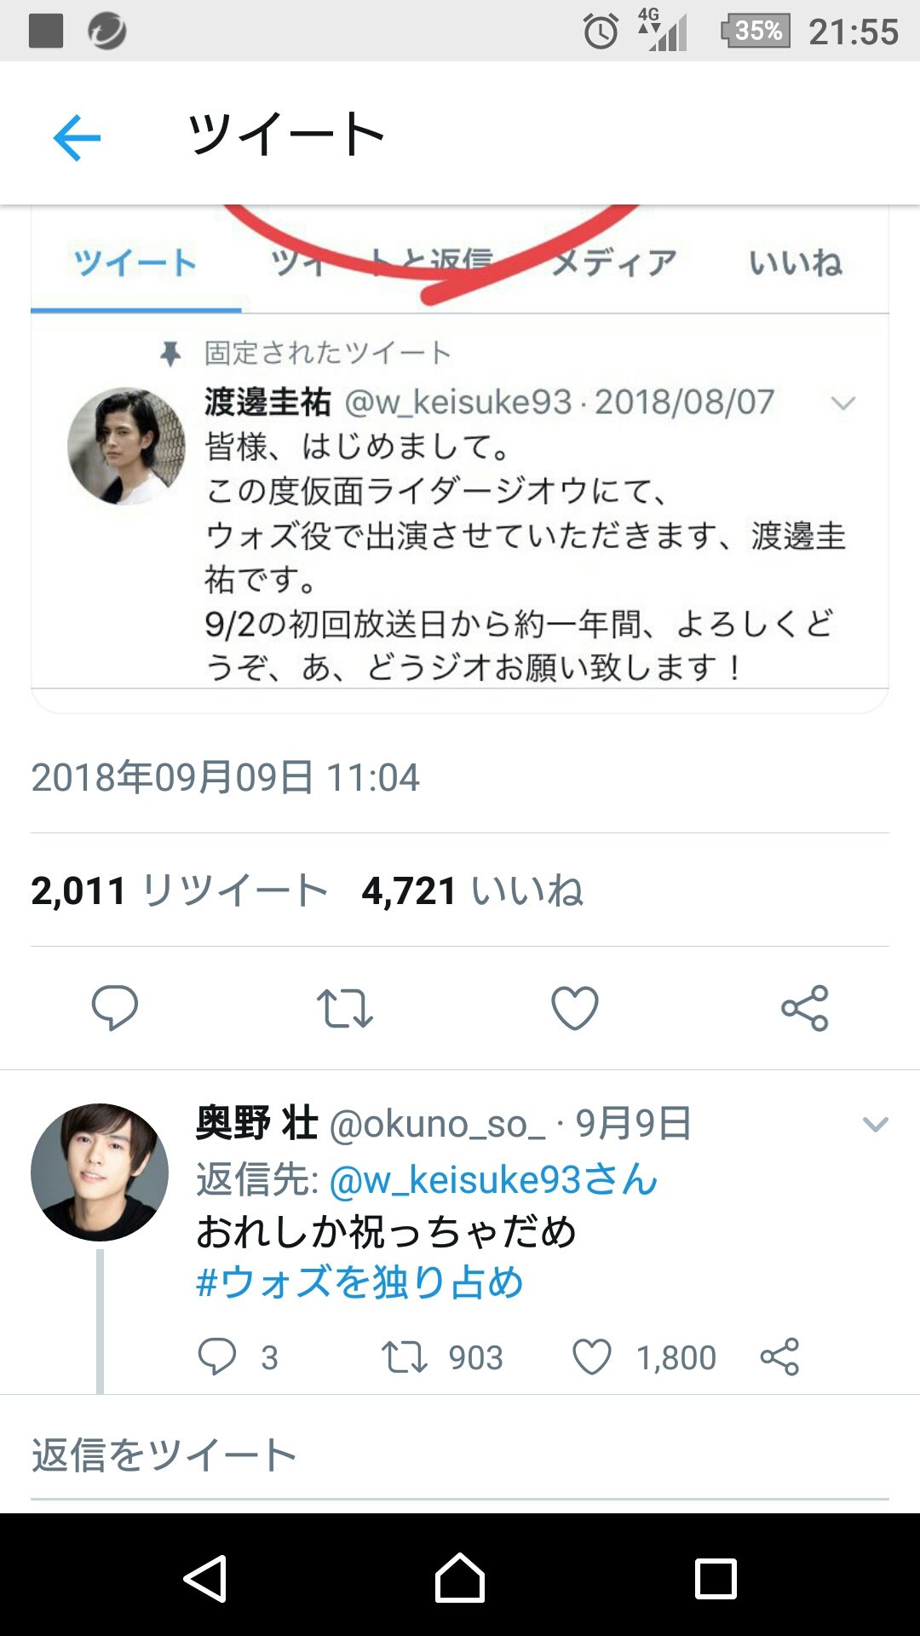
Task: Tap the blue back arrow
Action: tap(77, 137)
